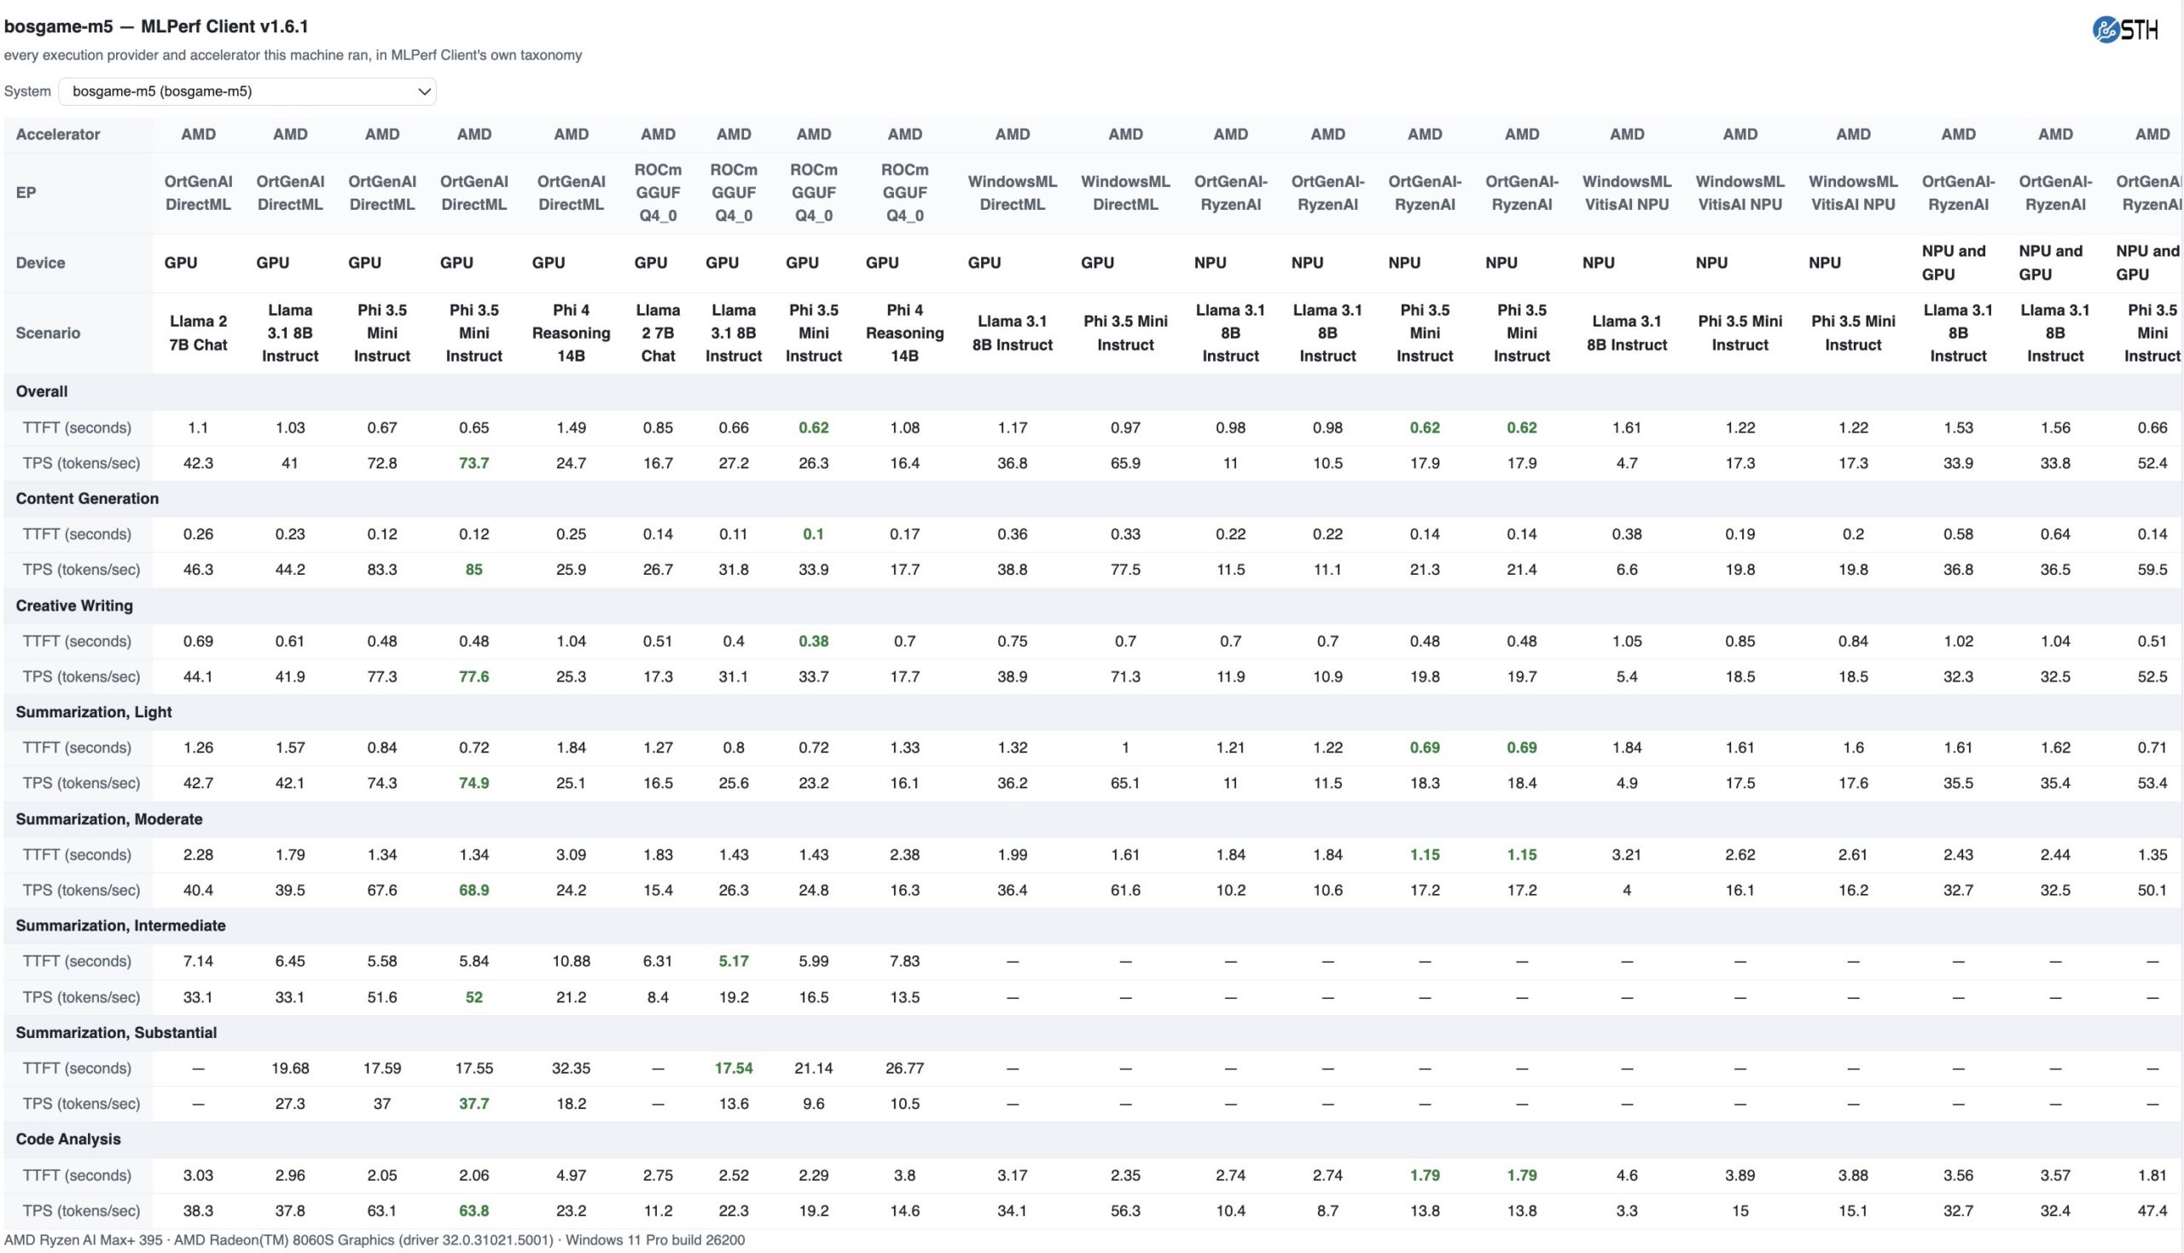Select the Scenario row header

[47, 333]
